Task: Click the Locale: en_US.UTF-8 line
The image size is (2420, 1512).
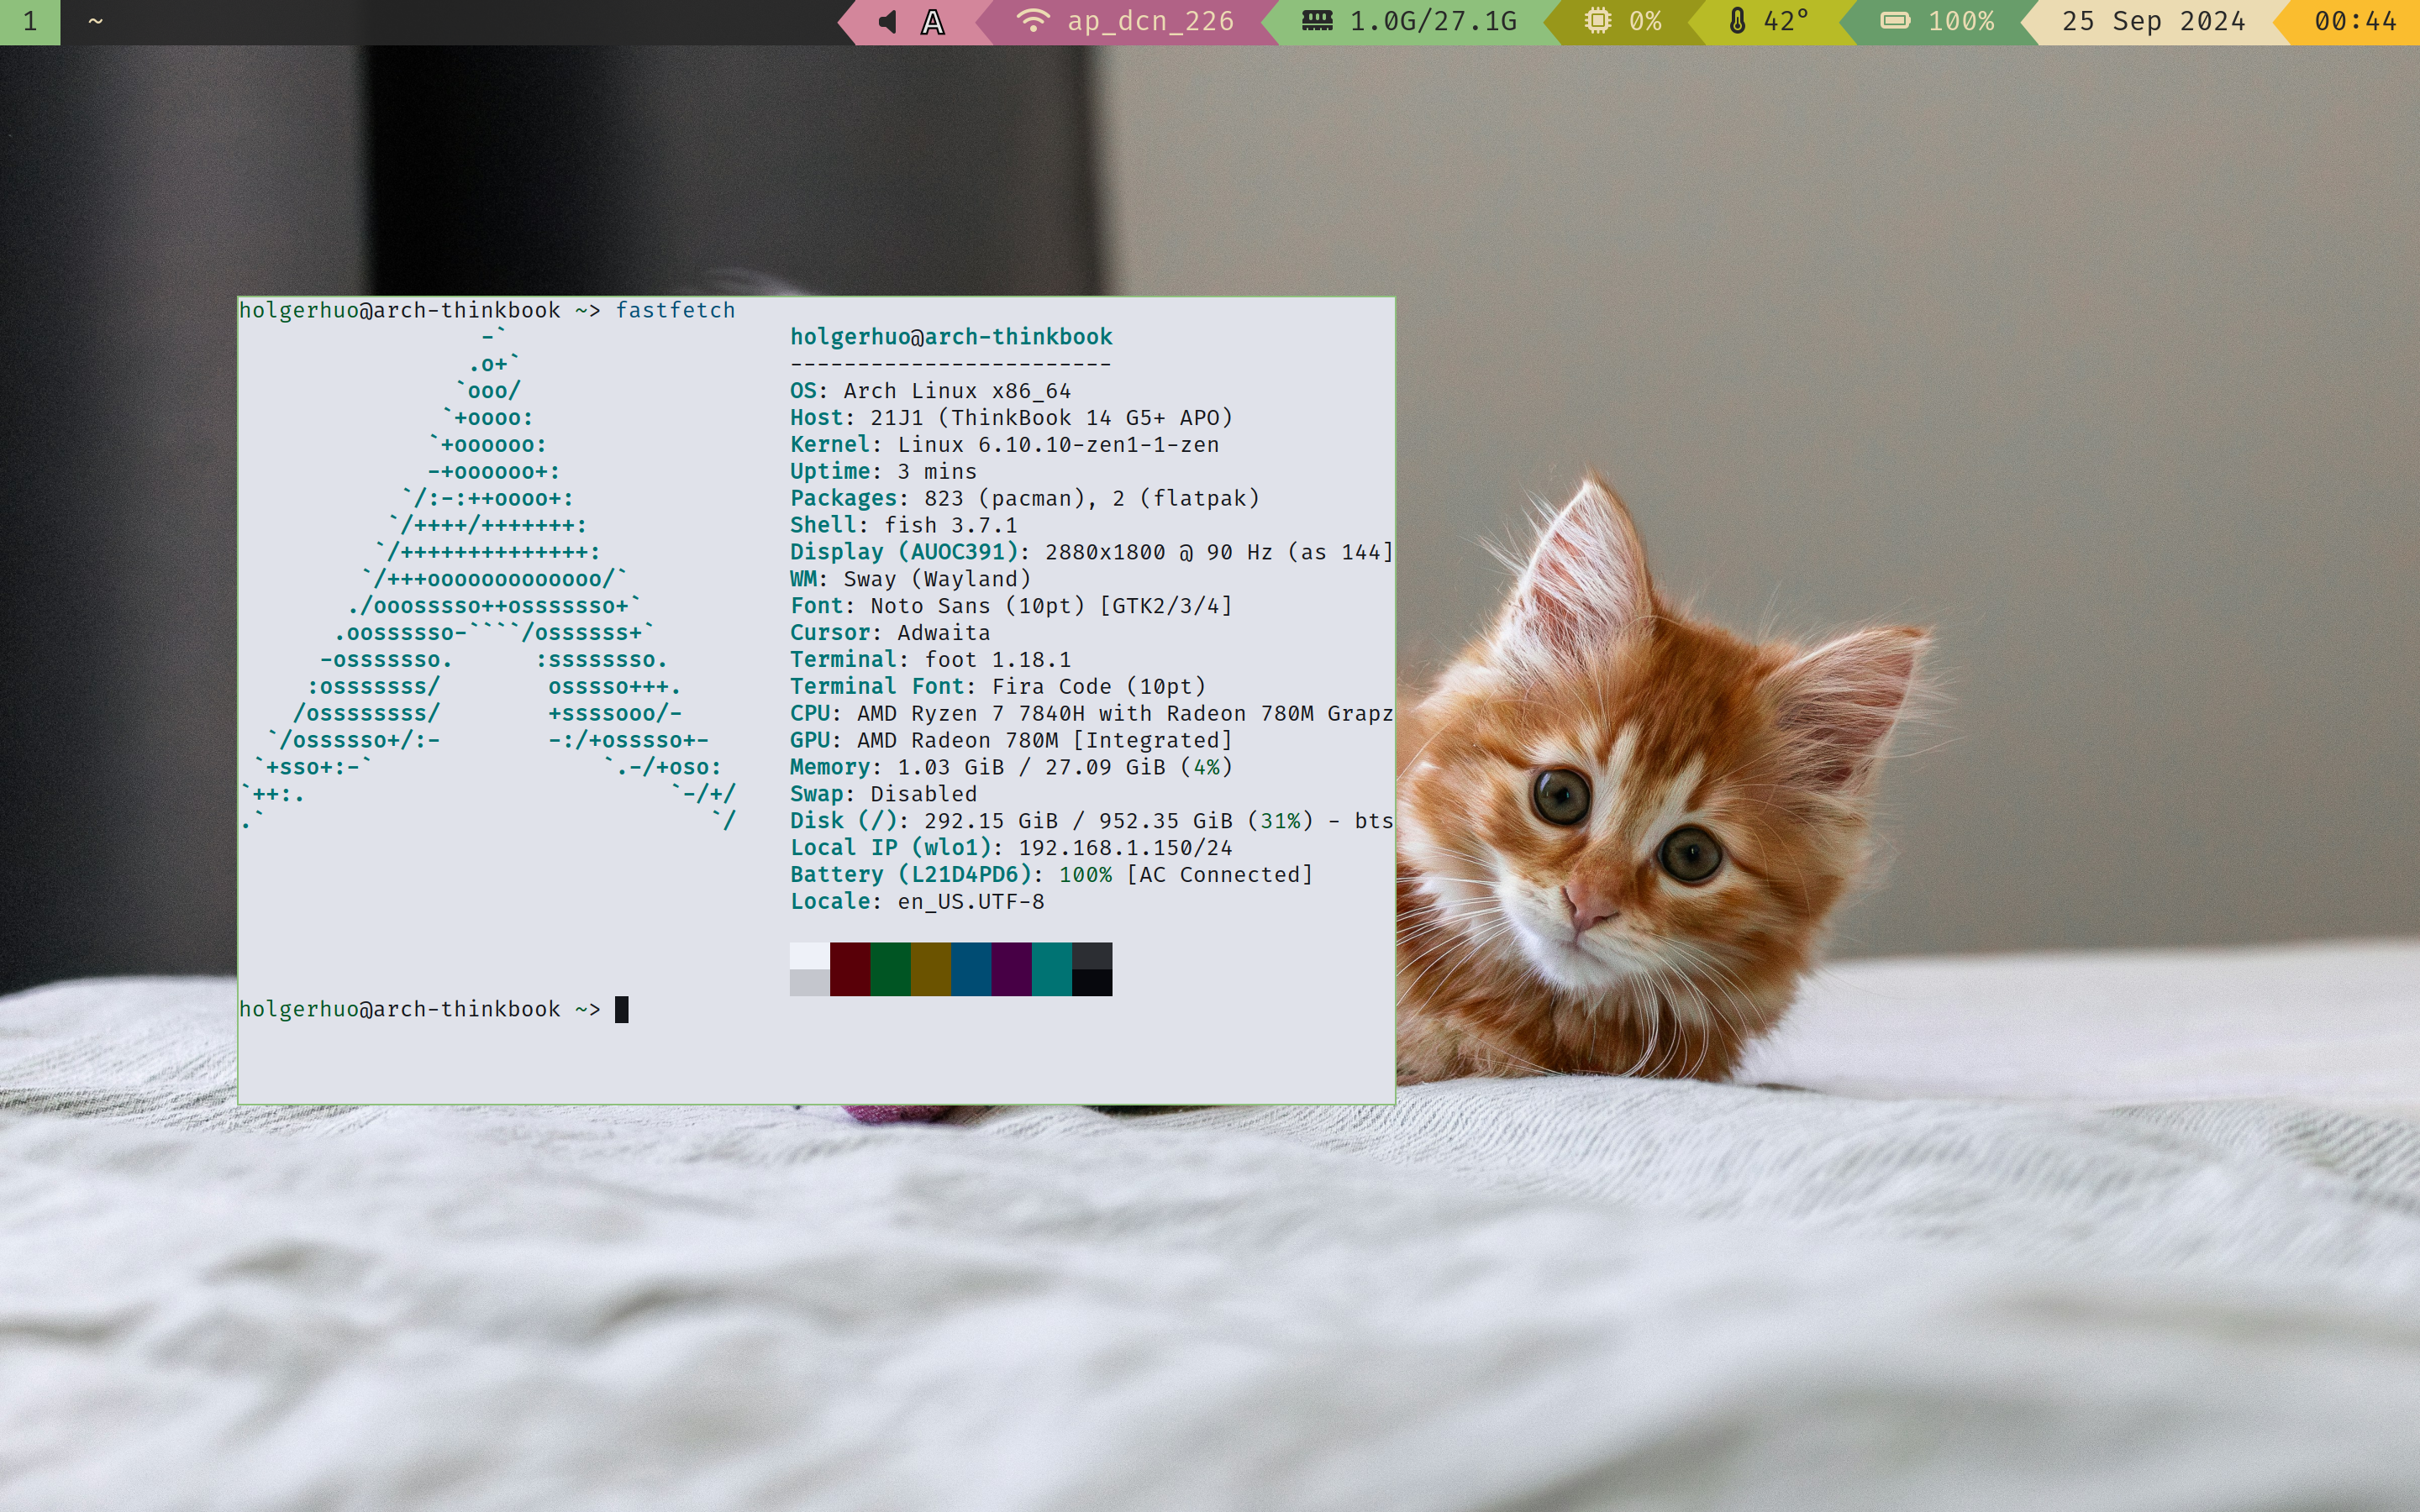Action: 917,902
